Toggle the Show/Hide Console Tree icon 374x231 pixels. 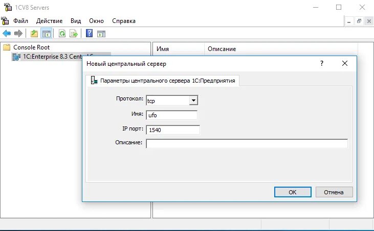[x=46, y=34]
